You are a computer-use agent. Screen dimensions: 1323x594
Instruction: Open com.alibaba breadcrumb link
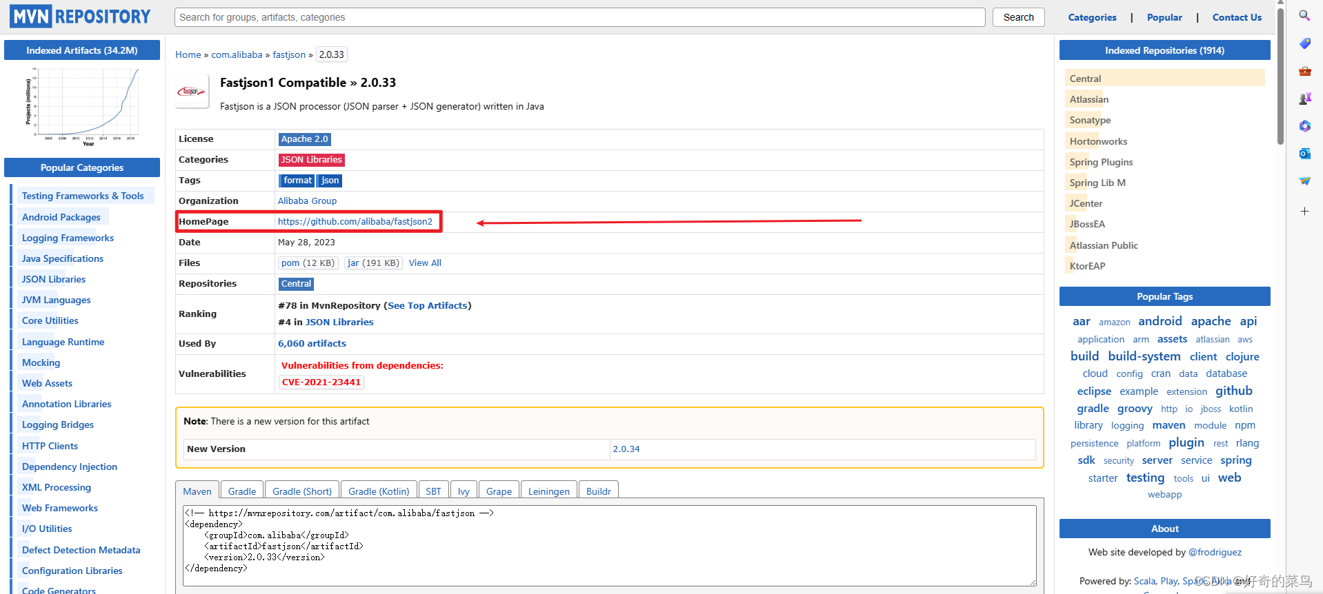pyautogui.click(x=237, y=54)
